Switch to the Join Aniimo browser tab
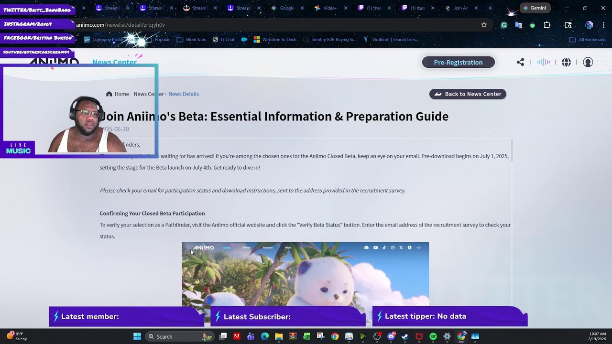 pyautogui.click(x=460, y=8)
